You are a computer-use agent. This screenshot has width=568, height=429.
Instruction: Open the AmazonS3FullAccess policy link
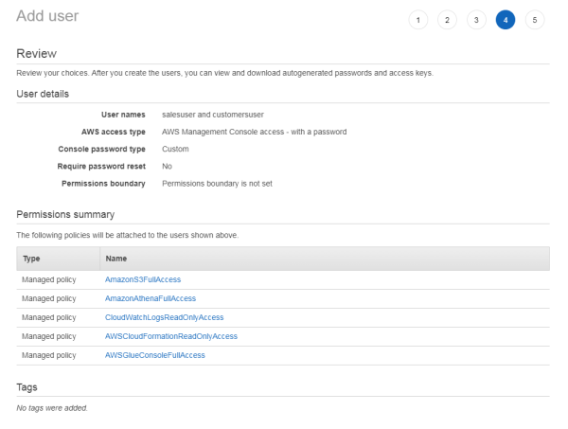(142, 279)
